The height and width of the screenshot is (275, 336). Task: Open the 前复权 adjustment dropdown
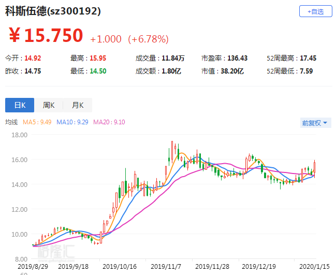click(315, 123)
